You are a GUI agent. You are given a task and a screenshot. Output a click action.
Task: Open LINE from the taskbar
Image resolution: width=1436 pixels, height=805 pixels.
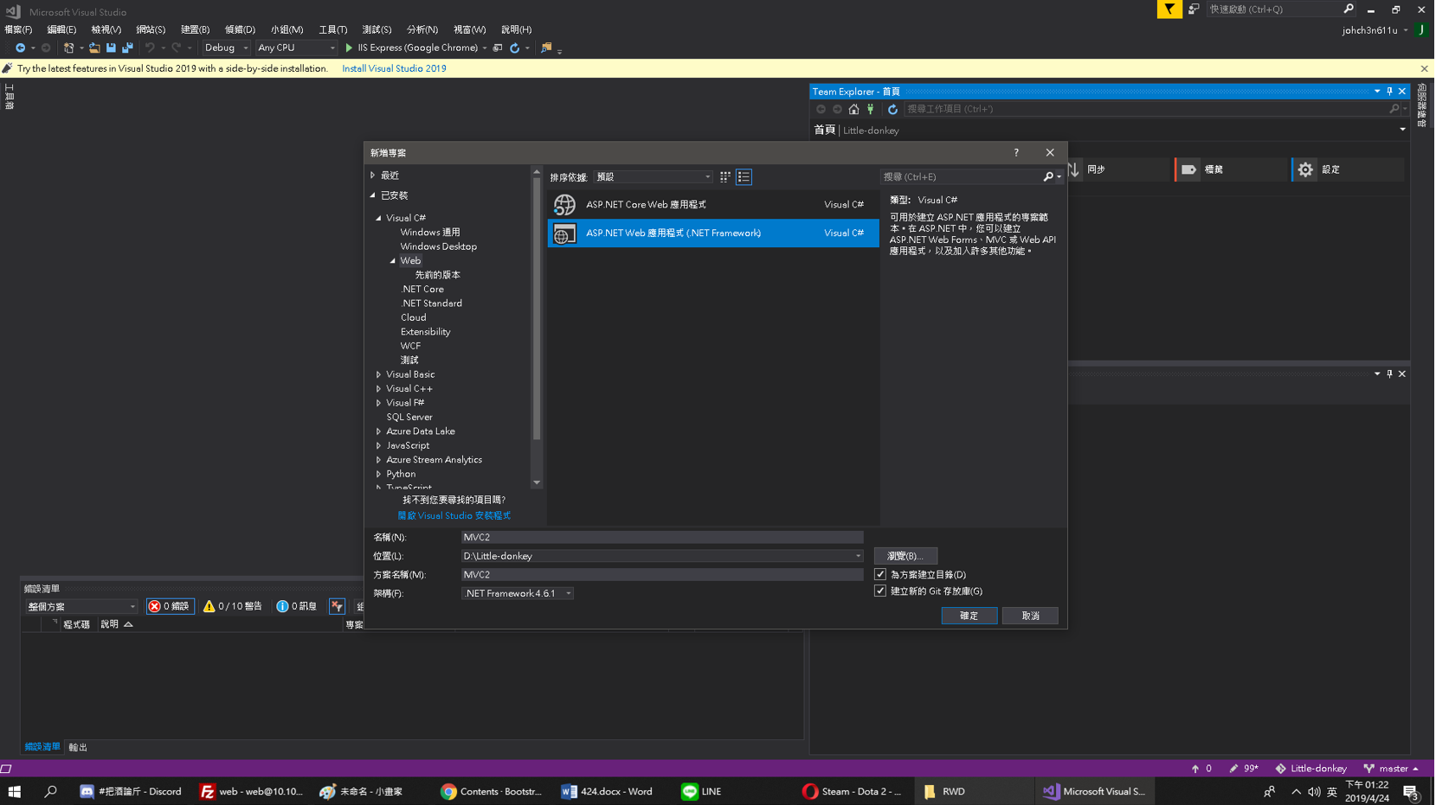click(x=701, y=791)
